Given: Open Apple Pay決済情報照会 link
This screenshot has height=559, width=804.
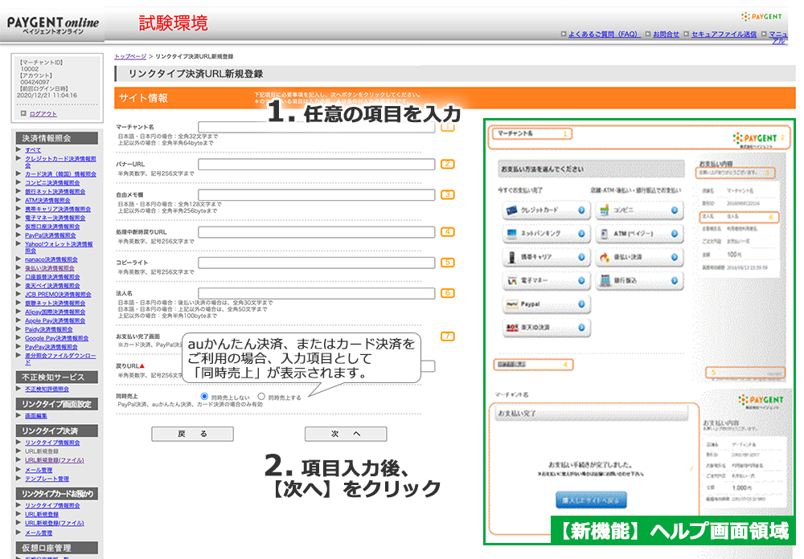Looking at the screenshot, I should 55,320.
